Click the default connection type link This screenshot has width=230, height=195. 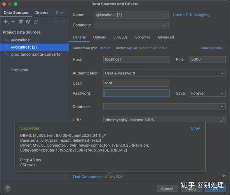coord(105,48)
